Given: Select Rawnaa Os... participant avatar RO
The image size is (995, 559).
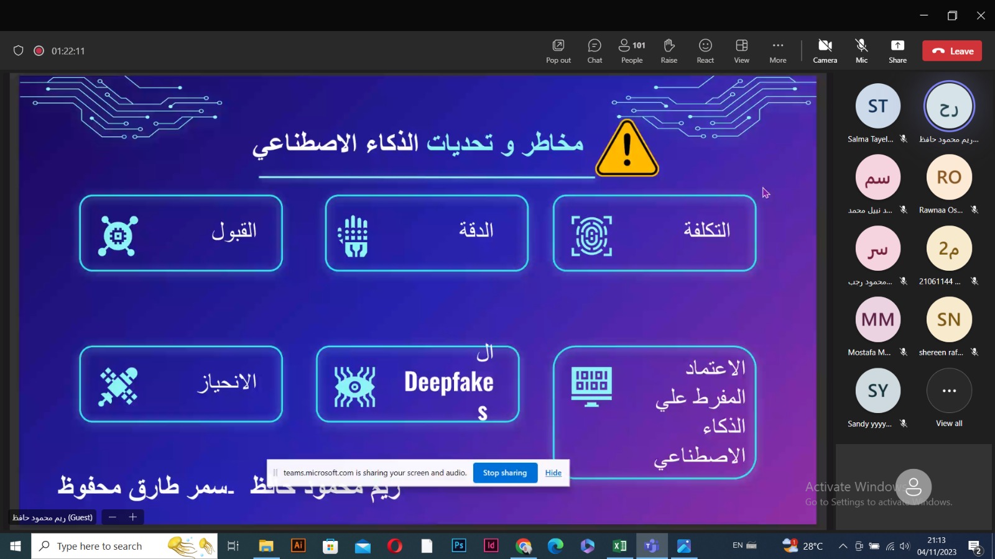Looking at the screenshot, I should pos(949,177).
